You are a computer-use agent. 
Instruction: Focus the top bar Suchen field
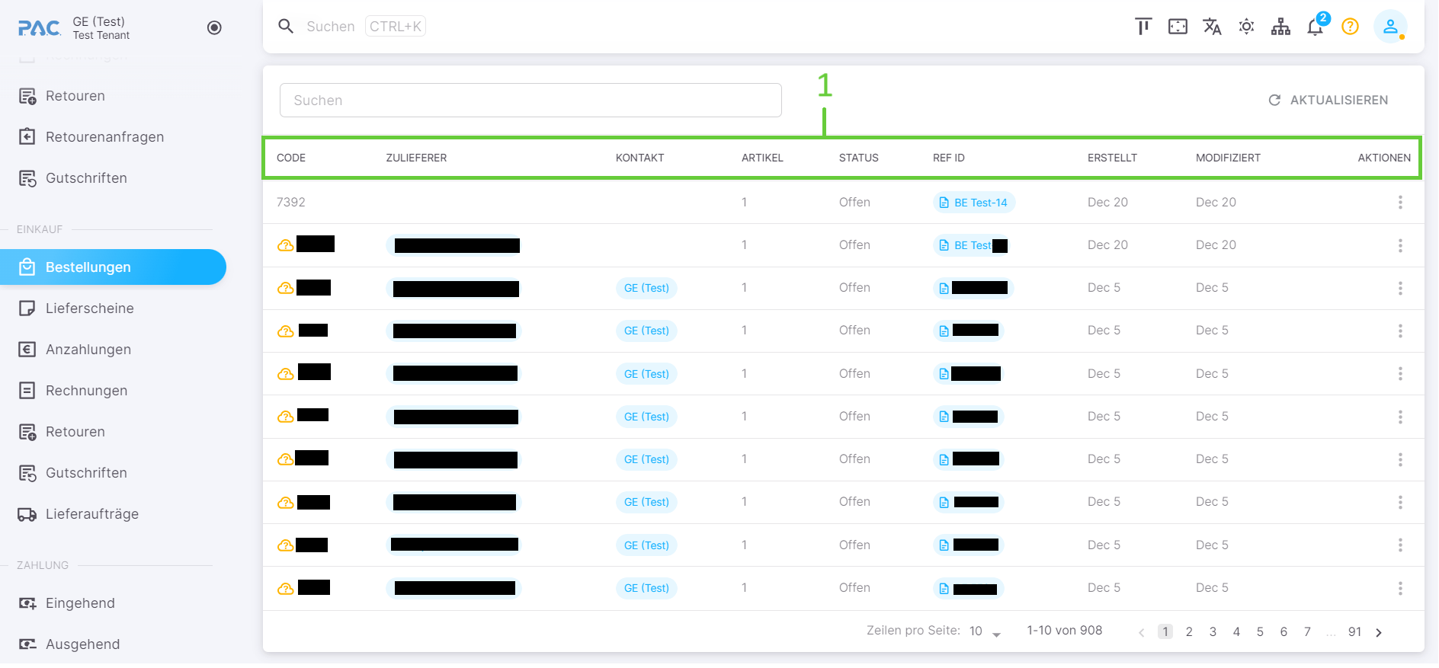[x=331, y=27]
